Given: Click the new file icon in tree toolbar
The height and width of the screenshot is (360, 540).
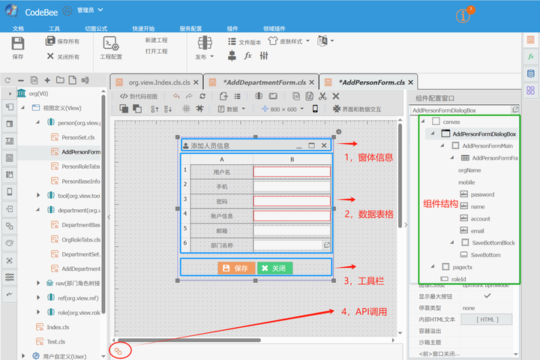Looking at the screenshot, I should [x=72, y=80].
